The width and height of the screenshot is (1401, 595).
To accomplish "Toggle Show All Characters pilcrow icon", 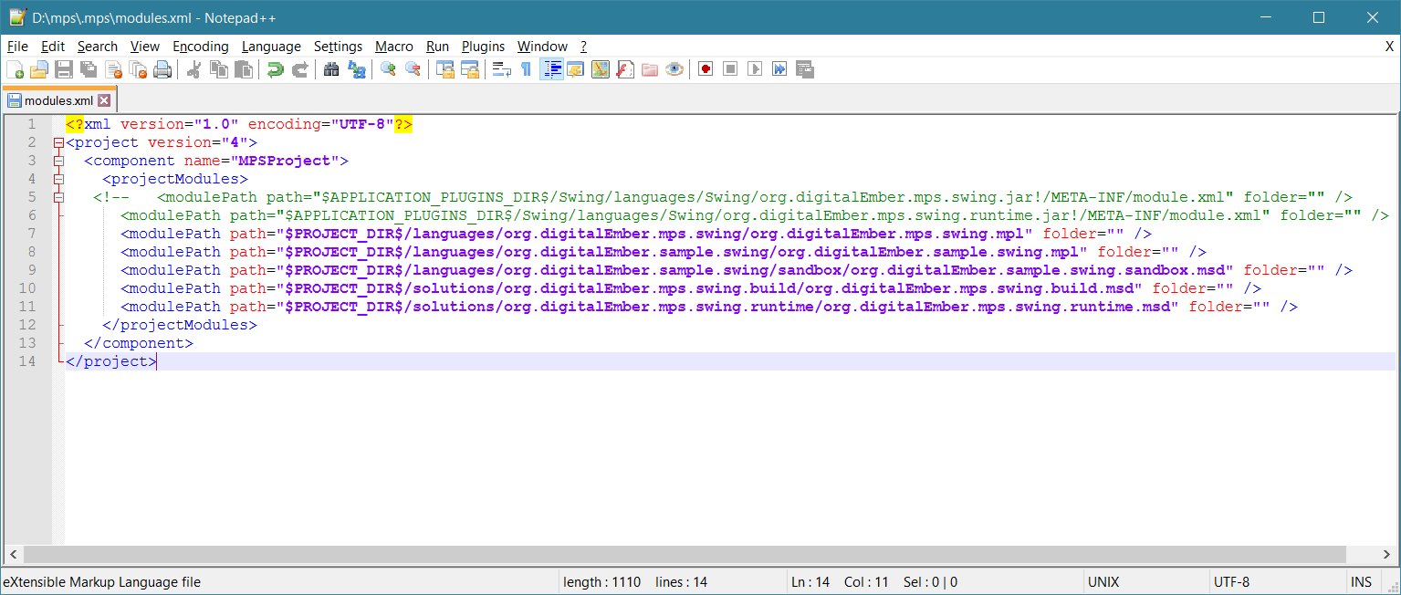I will [526, 69].
